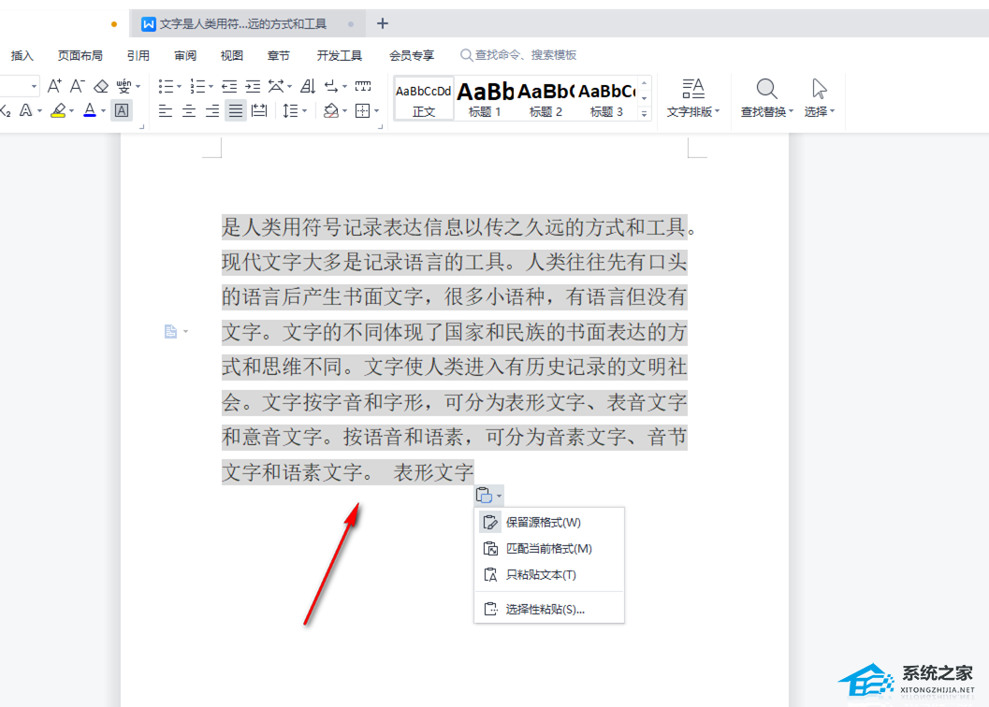Open the 会员专享 tab
This screenshot has width=989, height=707.
coord(412,55)
